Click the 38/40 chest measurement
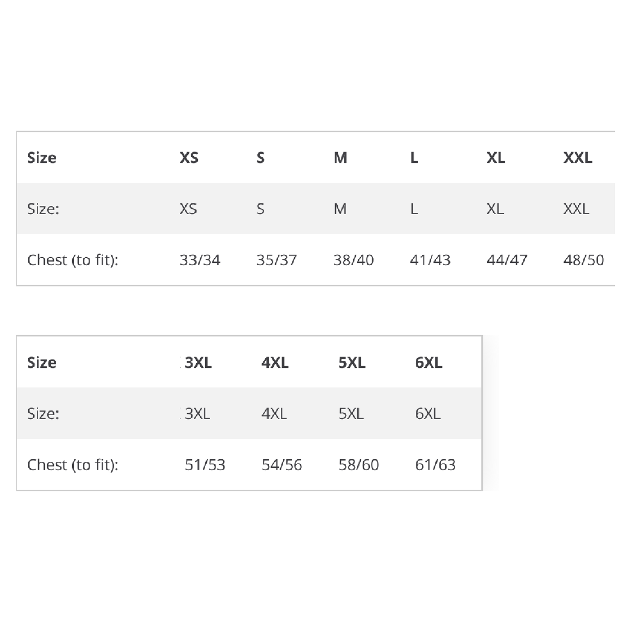This screenshot has width=640, height=640. pos(354,260)
